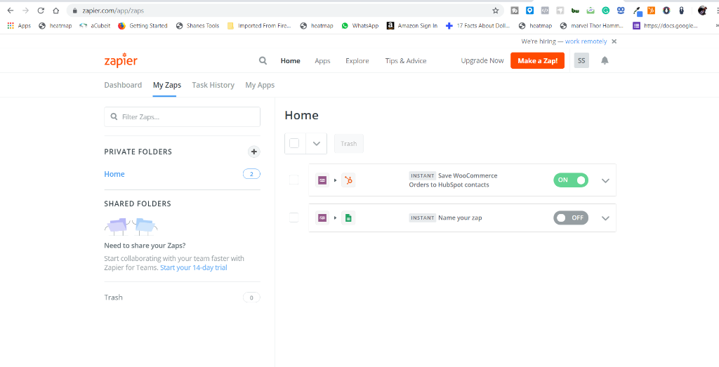Open the WhatsApp bookmark
719x367 pixels.
(x=360, y=26)
